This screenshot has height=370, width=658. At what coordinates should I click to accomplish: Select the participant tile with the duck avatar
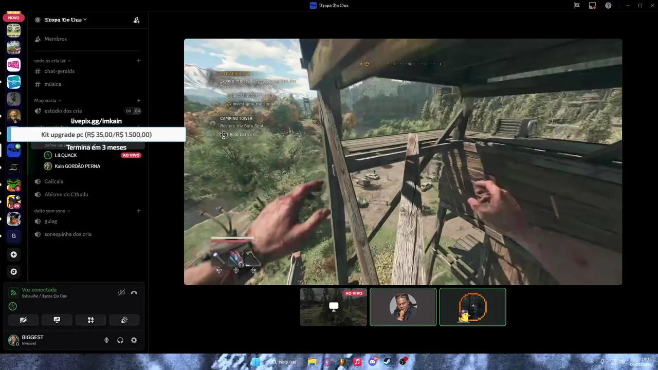click(x=473, y=307)
